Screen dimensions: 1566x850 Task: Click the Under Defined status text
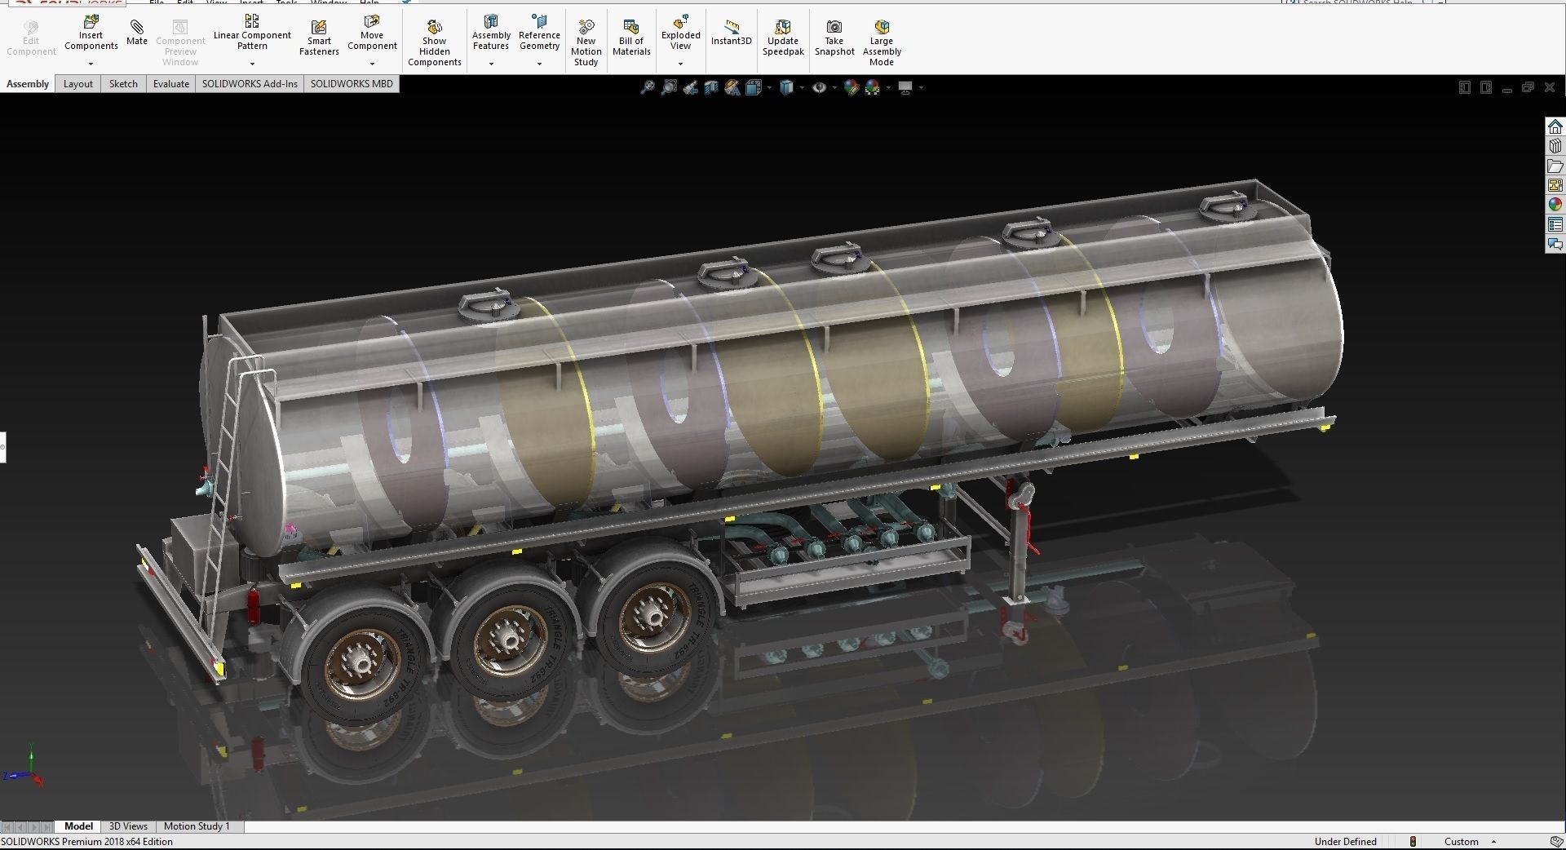pyautogui.click(x=1345, y=841)
